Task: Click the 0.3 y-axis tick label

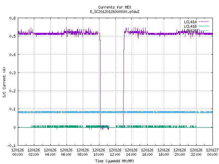Action: click(x=12, y=73)
